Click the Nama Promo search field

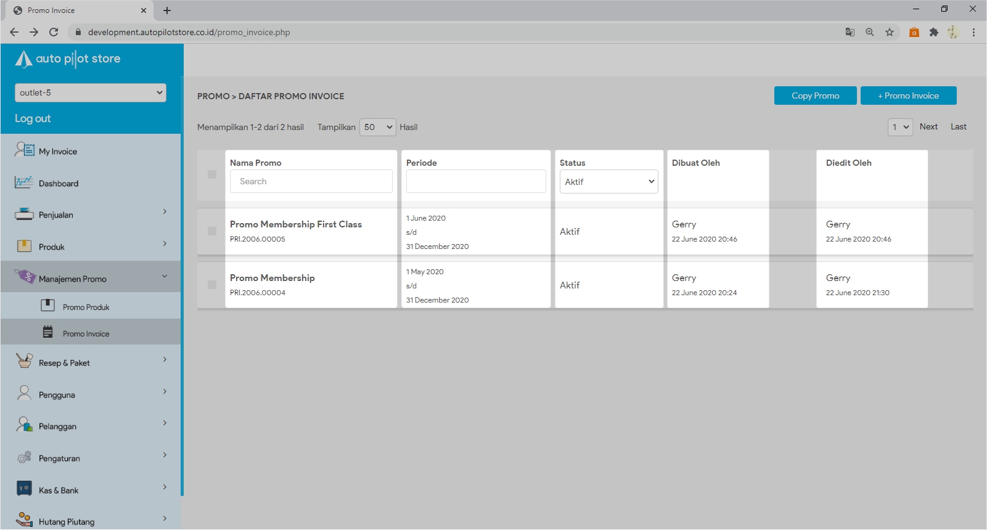311,181
